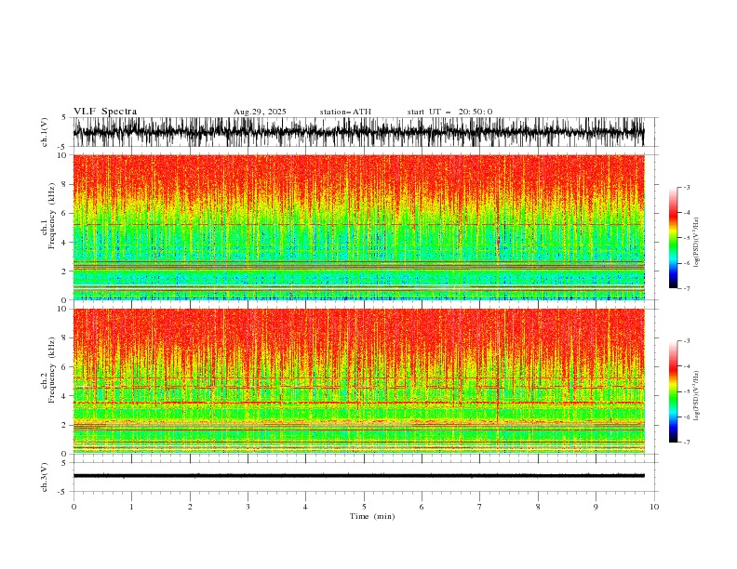Click the "-5" tick on ch.2 colorbar
Screen dimensions: 737x569
pos(687,391)
